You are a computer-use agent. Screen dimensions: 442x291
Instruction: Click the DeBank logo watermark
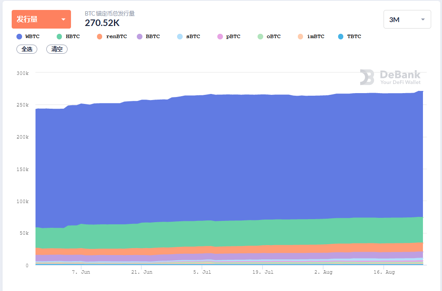[x=390, y=78]
